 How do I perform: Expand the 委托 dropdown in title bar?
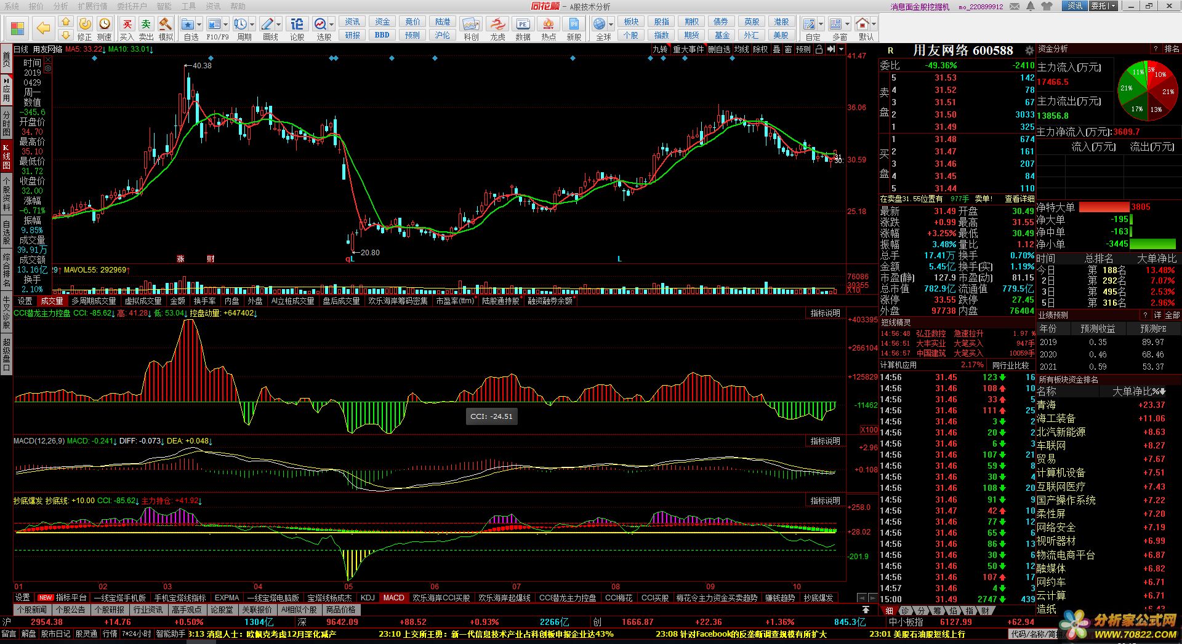pos(1112,6)
